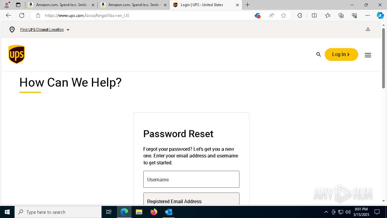This screenshot has width=387, height=218.
Task: Add this page to favorites star
Action: tap(284, 15)
